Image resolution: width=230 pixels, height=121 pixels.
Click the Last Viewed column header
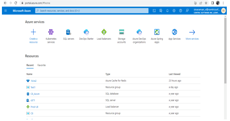(174, 74)
